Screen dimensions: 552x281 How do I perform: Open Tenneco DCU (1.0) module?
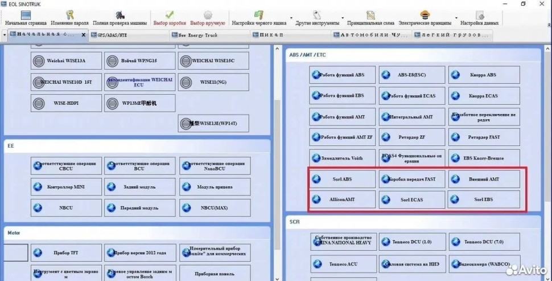pos(412,242)
